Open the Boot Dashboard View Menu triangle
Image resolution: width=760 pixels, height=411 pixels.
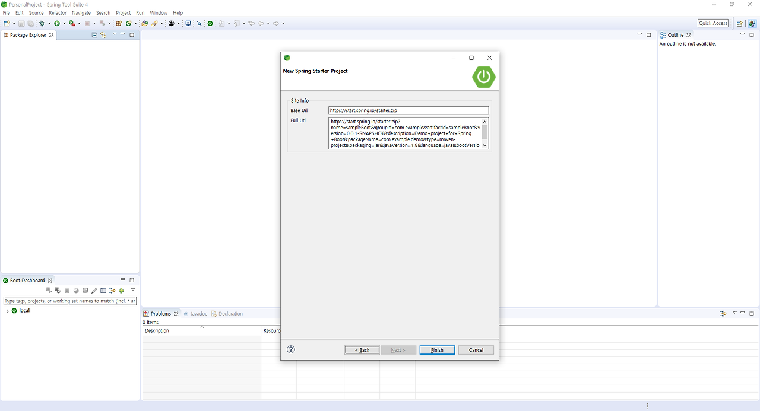tap(133, 289)
